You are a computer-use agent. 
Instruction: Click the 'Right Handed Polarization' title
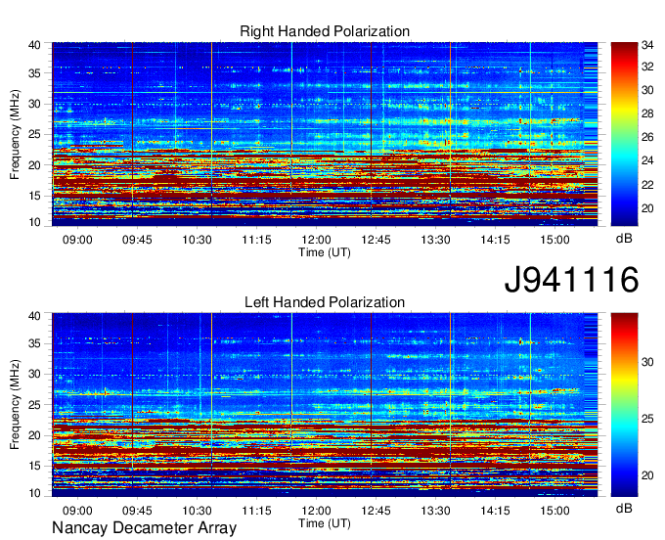[325, 31]
